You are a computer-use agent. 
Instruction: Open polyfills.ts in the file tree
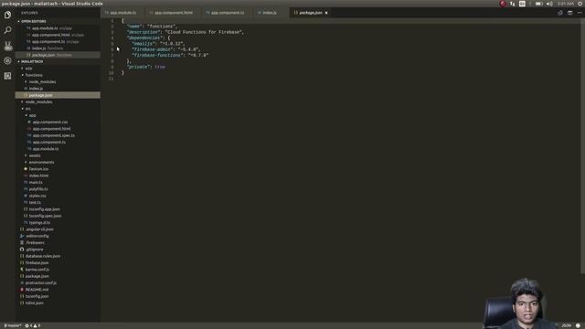[x=38, y=189]
